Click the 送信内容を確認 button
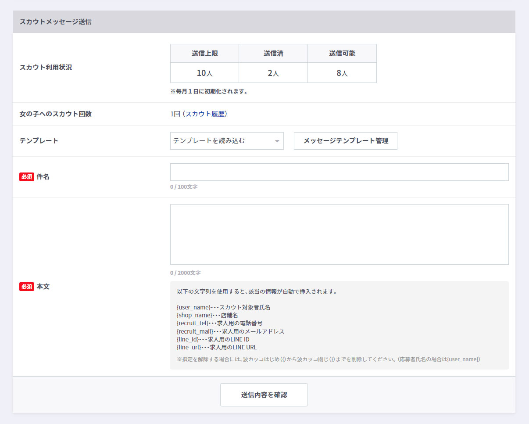 coord(264,395)
